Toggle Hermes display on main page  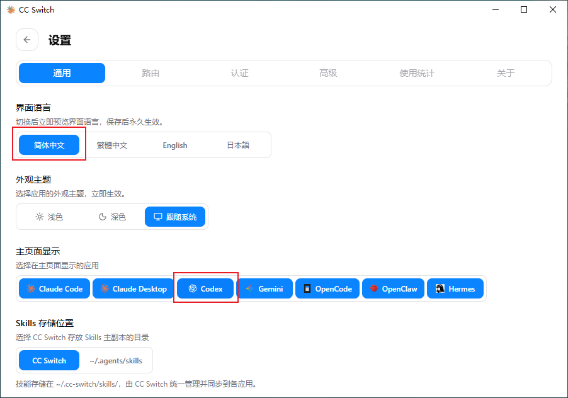tap(455, 288)
